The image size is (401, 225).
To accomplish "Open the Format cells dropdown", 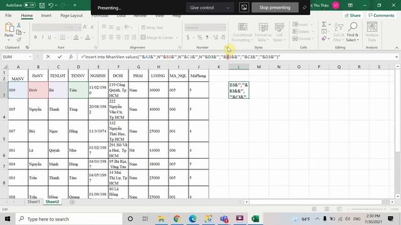I will [x=302, y=39].
